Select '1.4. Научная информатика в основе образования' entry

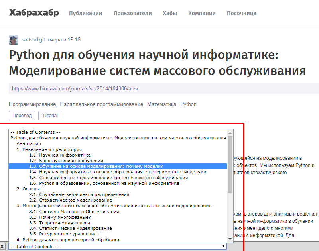pyautogui.click(x=118, y=172)
